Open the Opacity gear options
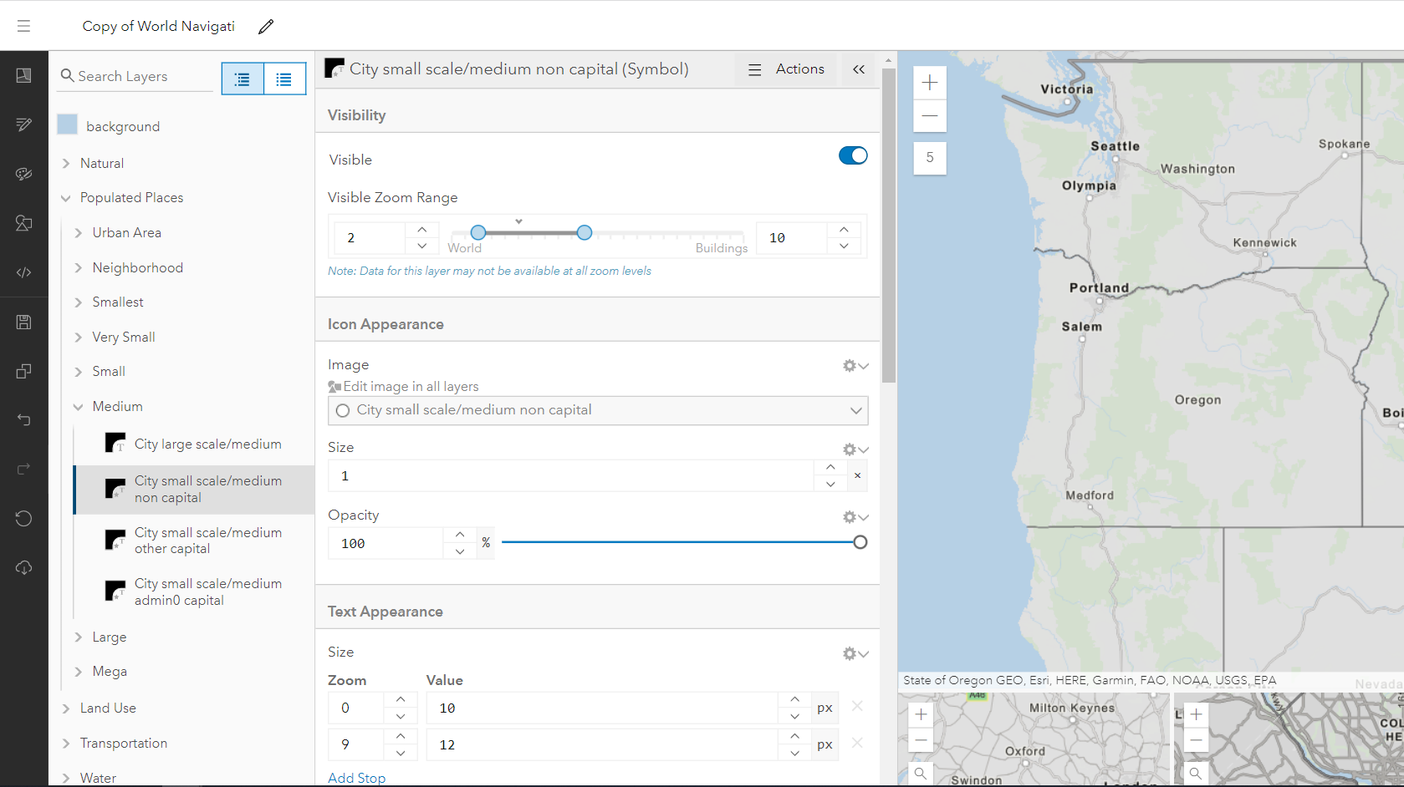The width and height of the screenshot is (1404, 787). click(855, 517)
